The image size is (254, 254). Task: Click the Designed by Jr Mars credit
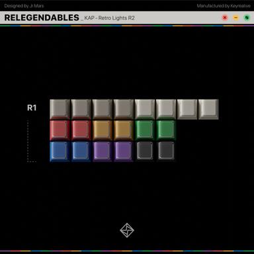coord(24,6)
